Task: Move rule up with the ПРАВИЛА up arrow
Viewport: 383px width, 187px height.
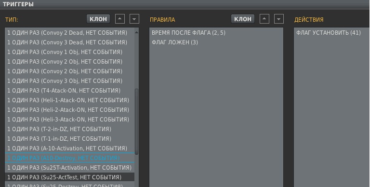Action: tap(264, 19)
